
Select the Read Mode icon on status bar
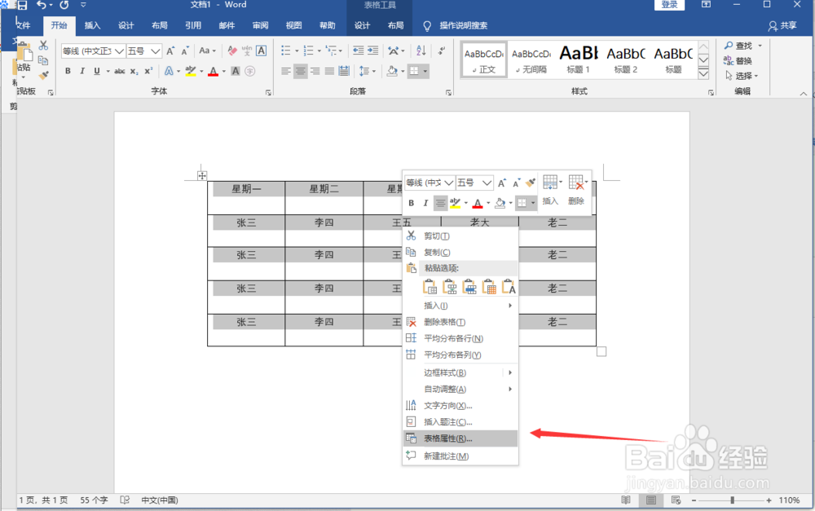(626, 500)
